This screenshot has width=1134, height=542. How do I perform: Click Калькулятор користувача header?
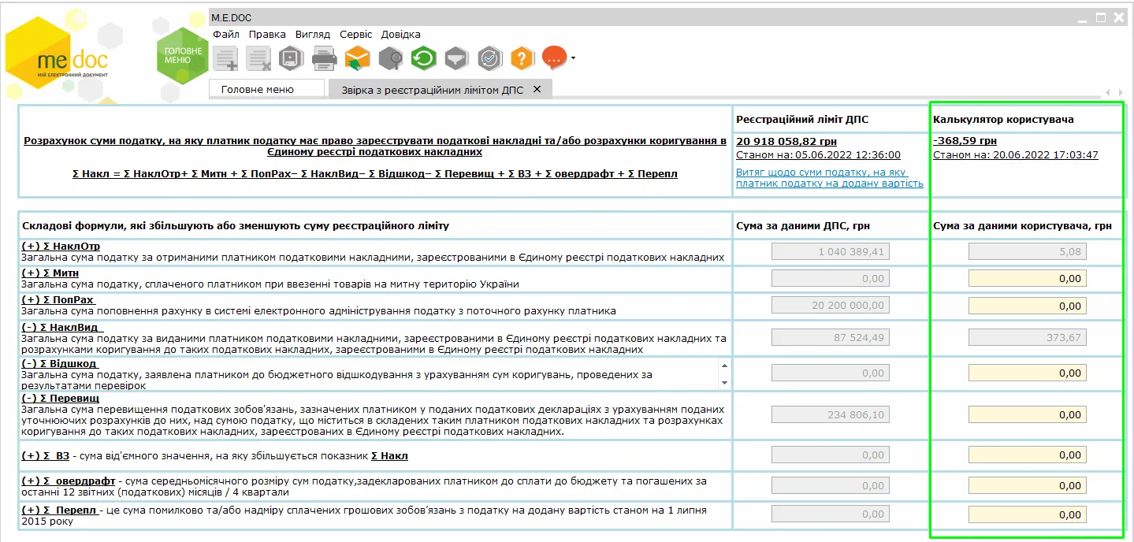pyautogui.click(x=1003, y=119)
